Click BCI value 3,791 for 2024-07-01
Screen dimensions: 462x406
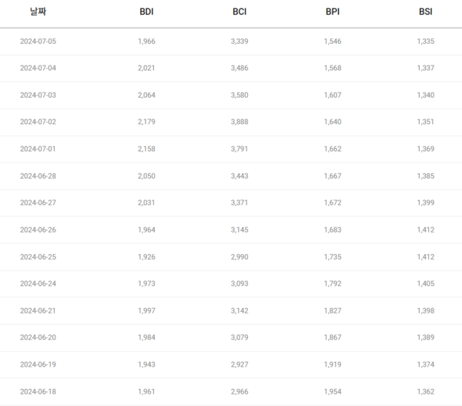pos(239,149)
